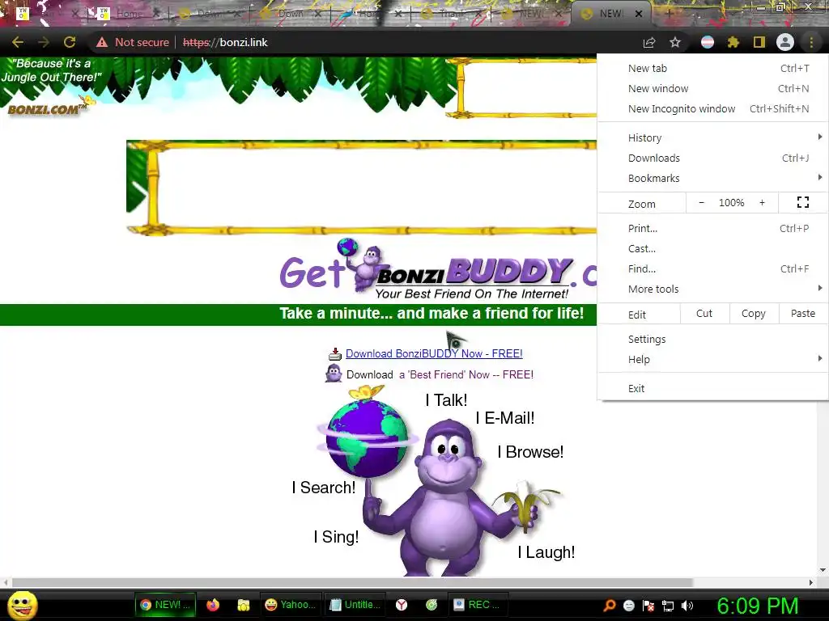The image size is (829, 621).
Task: Launch Firefox from the taskbar
Action: (213, 605)
